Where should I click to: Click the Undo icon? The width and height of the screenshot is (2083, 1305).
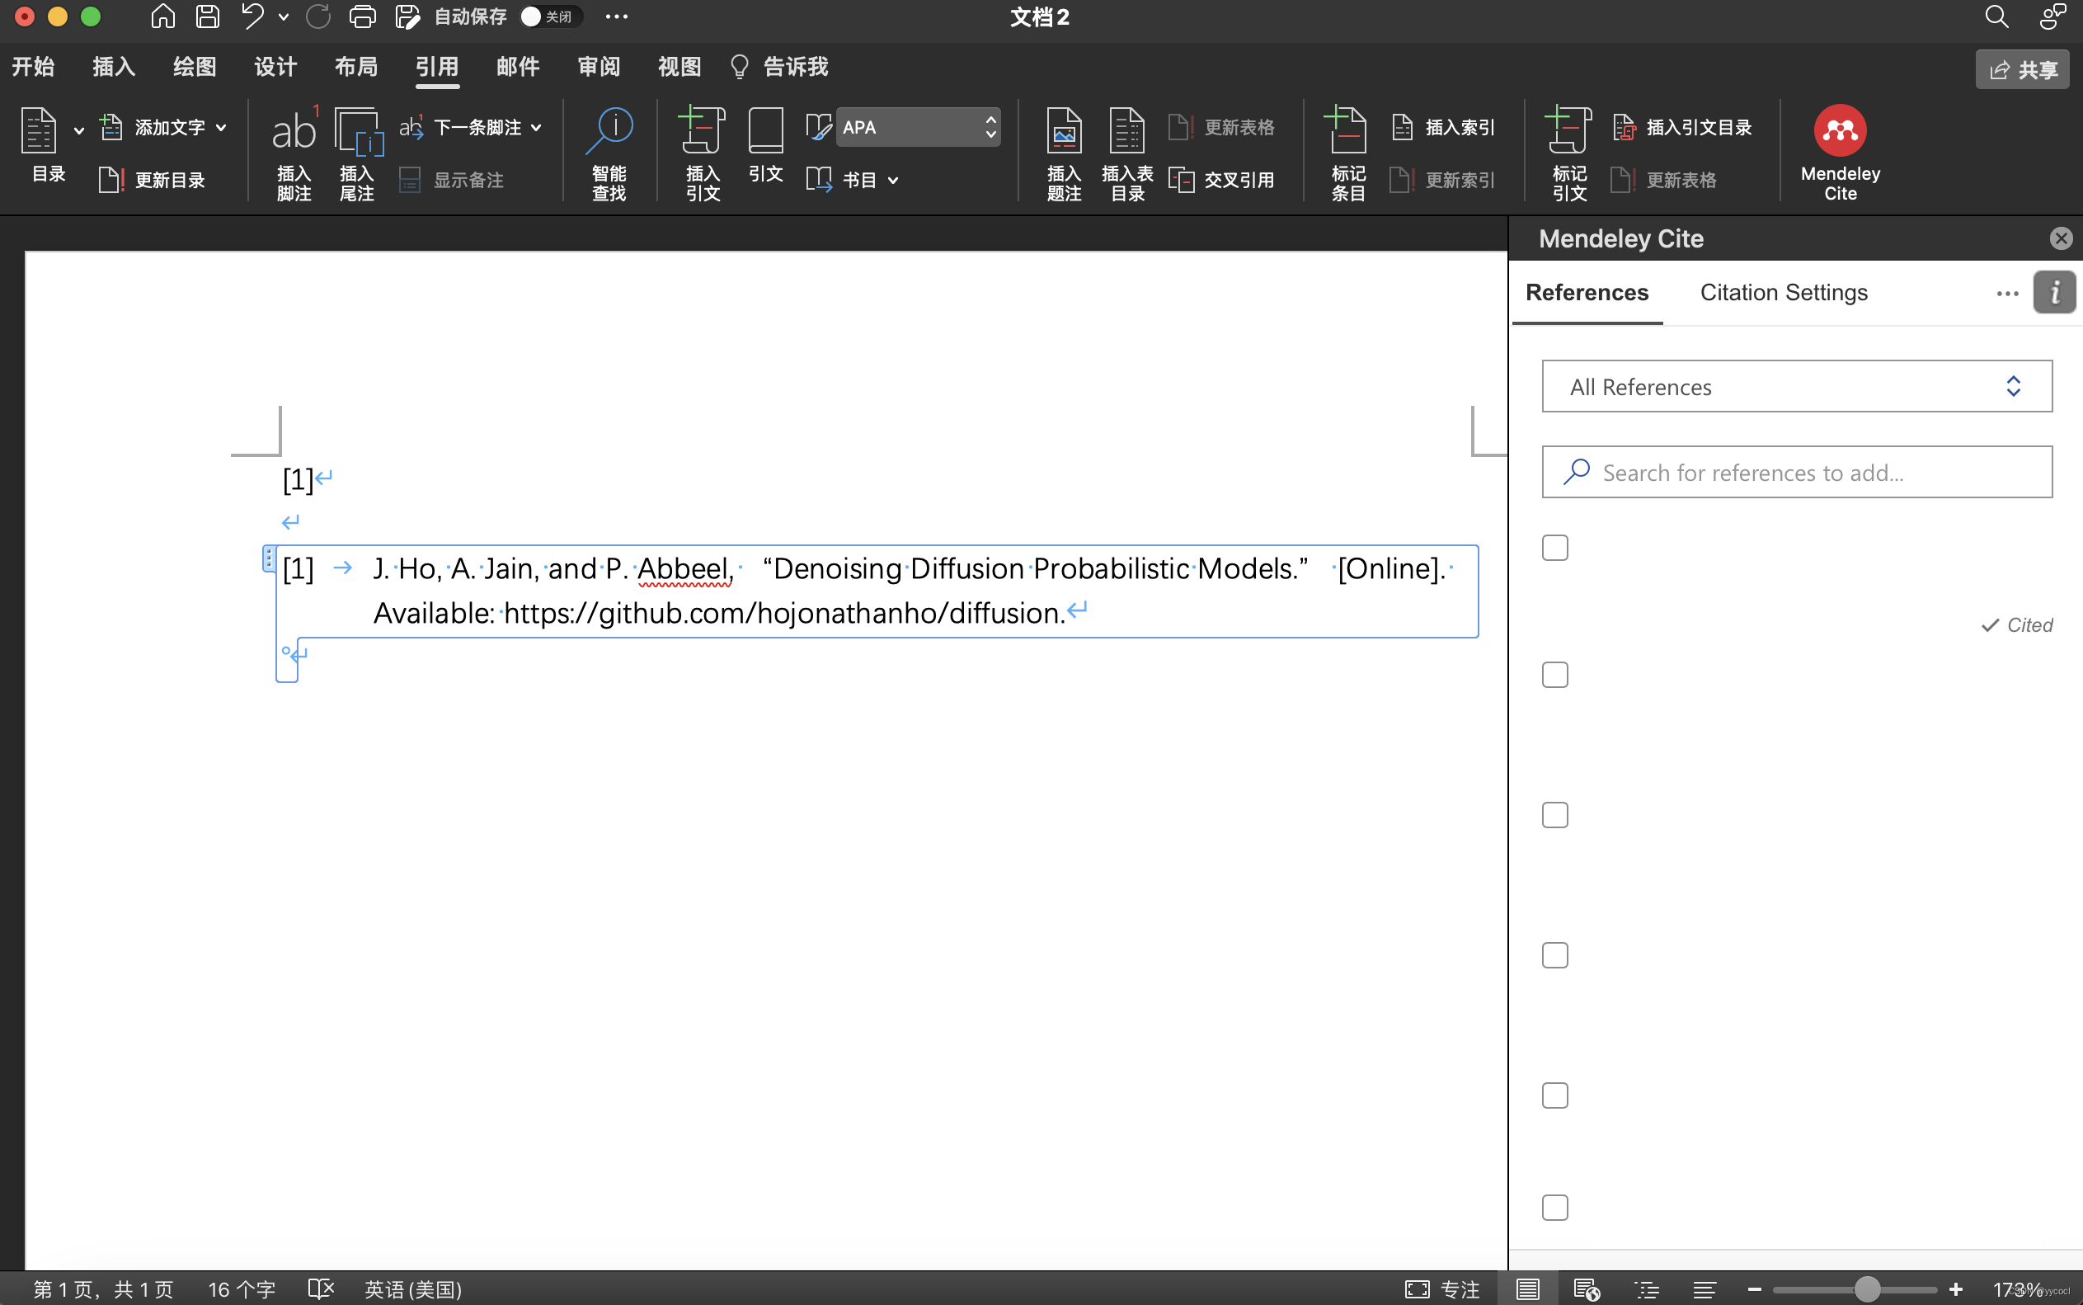click(x=252, y=16)
